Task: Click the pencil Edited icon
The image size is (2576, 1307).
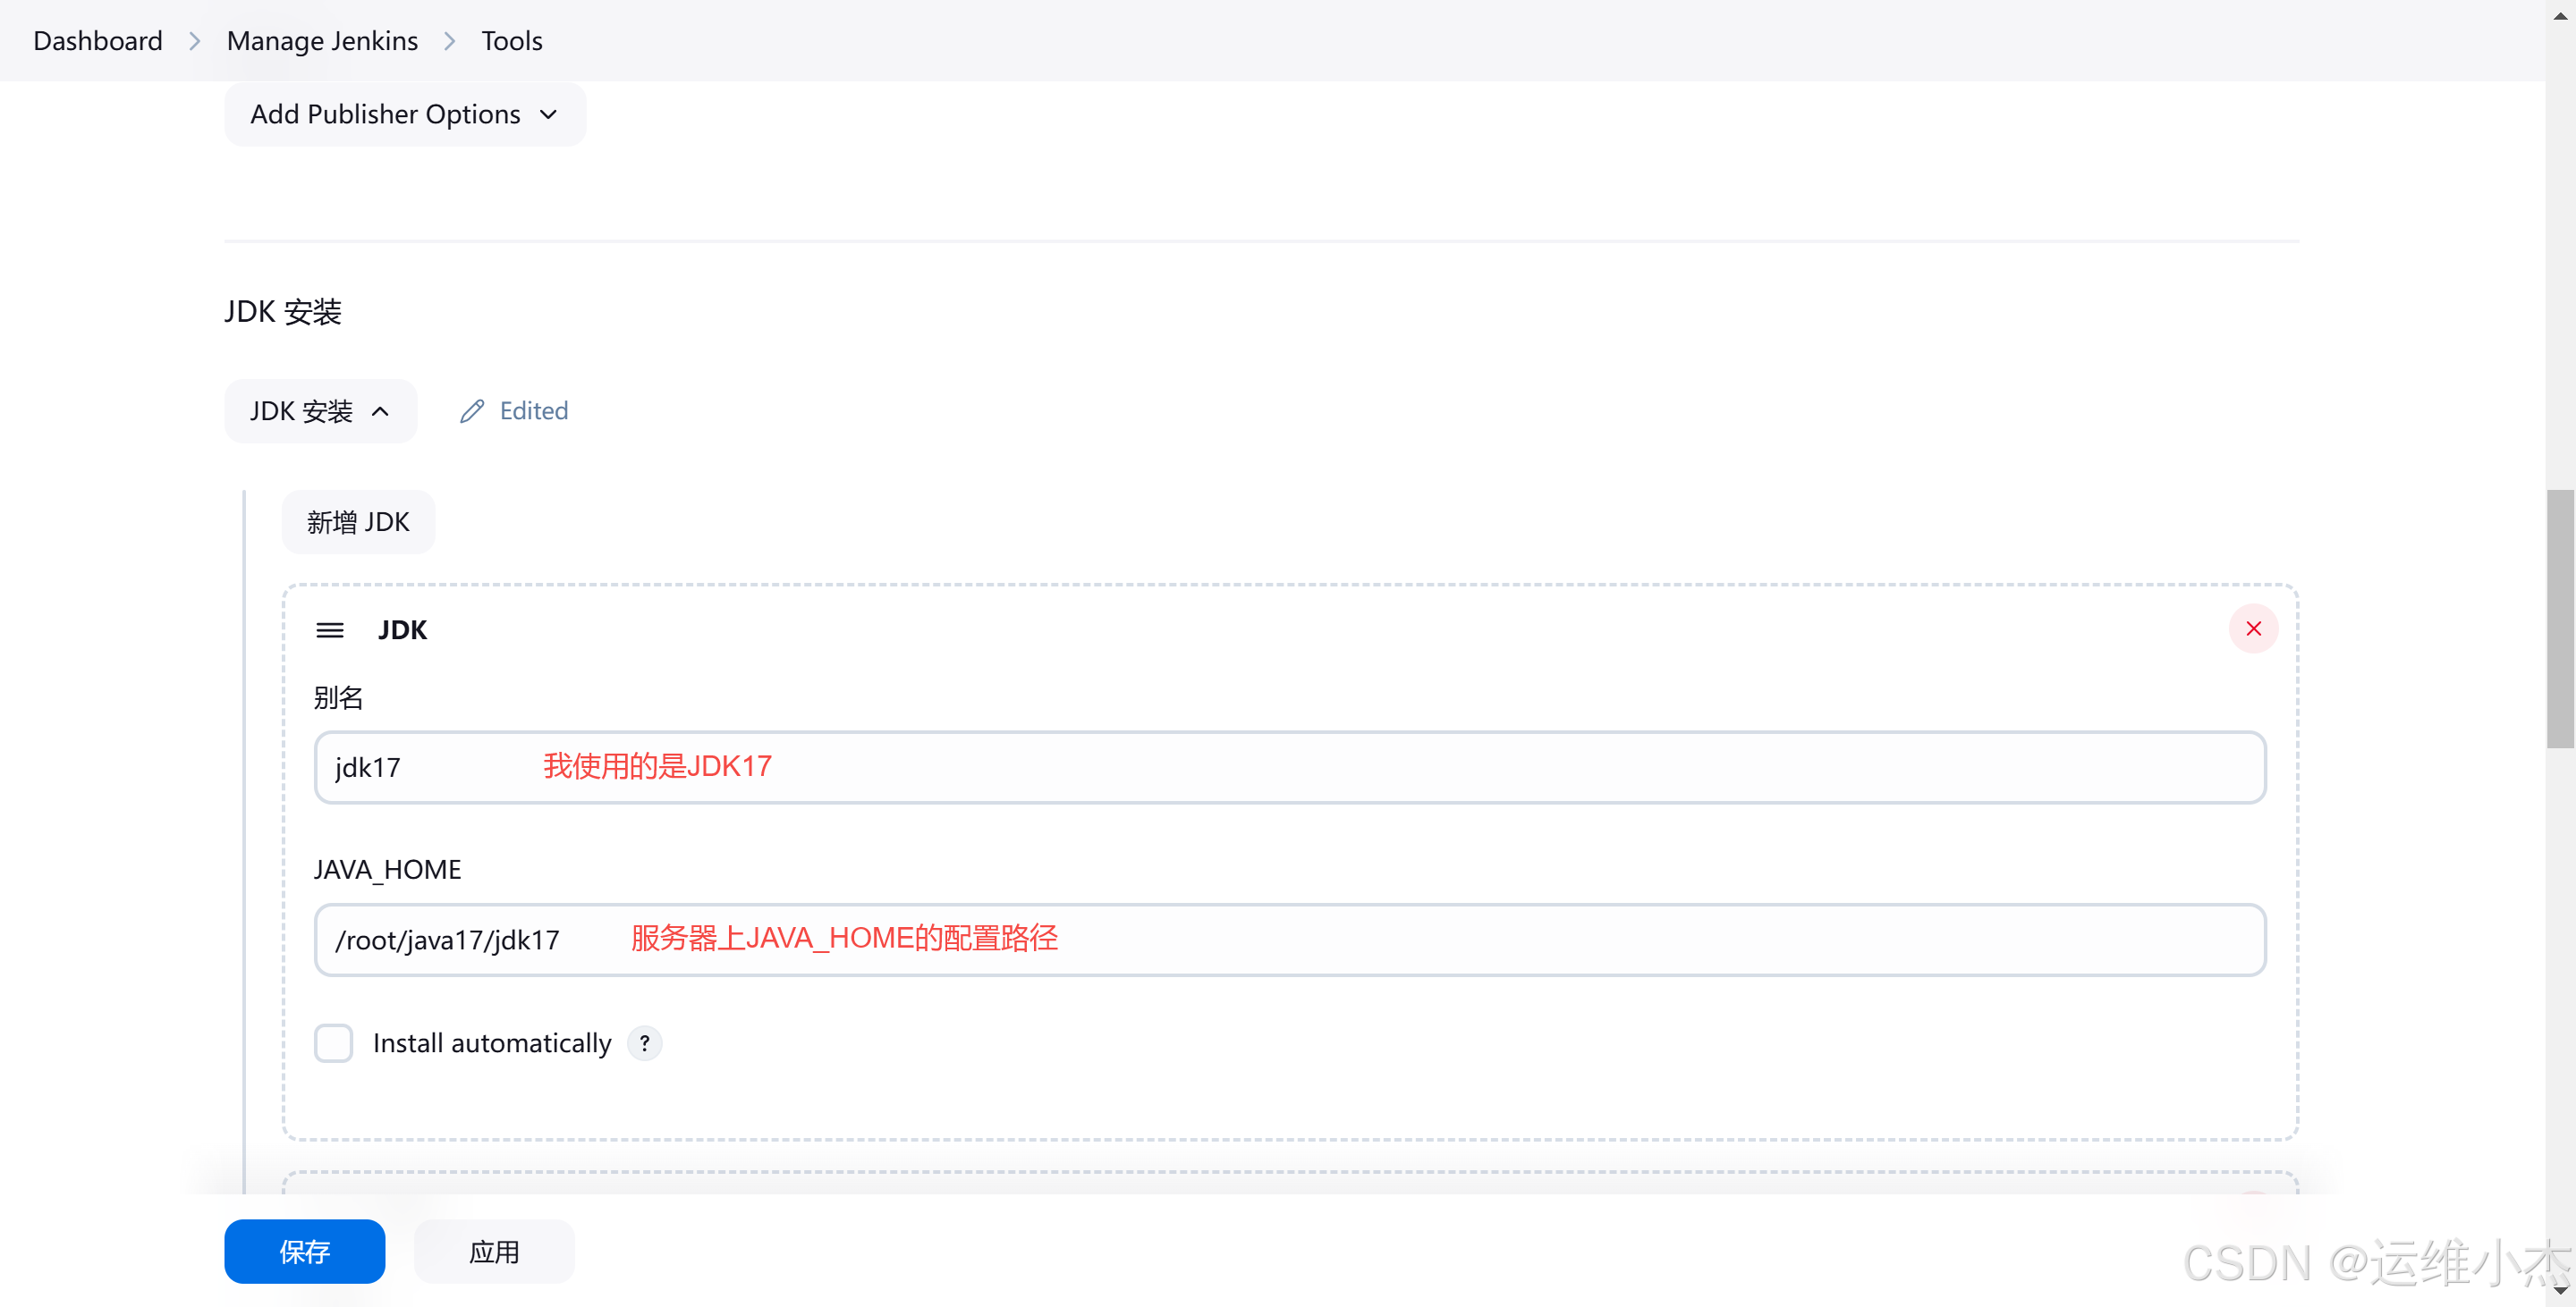Action: 472,412
